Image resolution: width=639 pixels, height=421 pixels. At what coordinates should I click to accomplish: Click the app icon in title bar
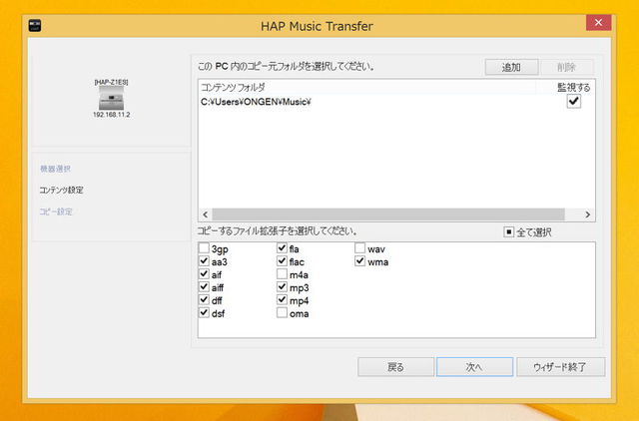[x=35, y=26]
